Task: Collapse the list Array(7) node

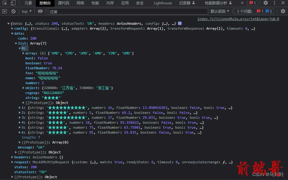Action: coord(16,43)
